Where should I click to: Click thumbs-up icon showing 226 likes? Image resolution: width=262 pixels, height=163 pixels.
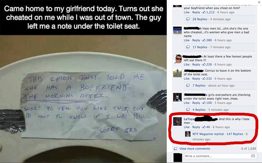(204, 64)
